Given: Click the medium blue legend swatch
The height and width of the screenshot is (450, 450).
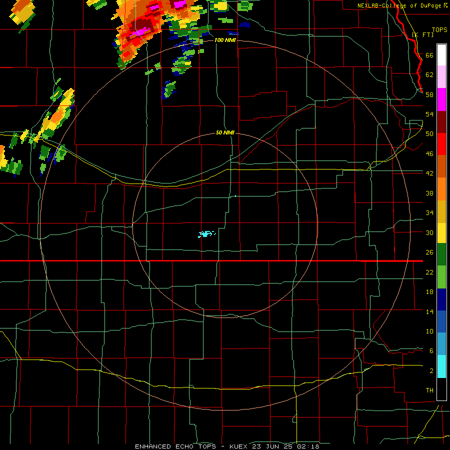Looking at the screenshot, I should point(441,321).
